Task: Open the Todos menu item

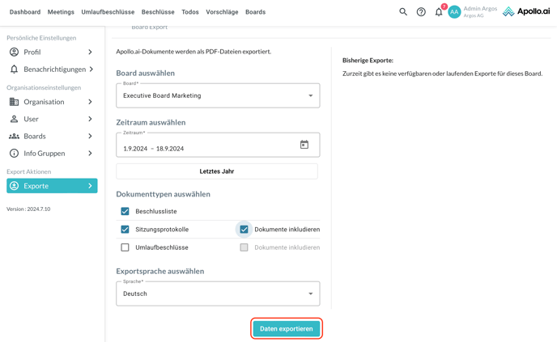Action: tap(190, 12)
